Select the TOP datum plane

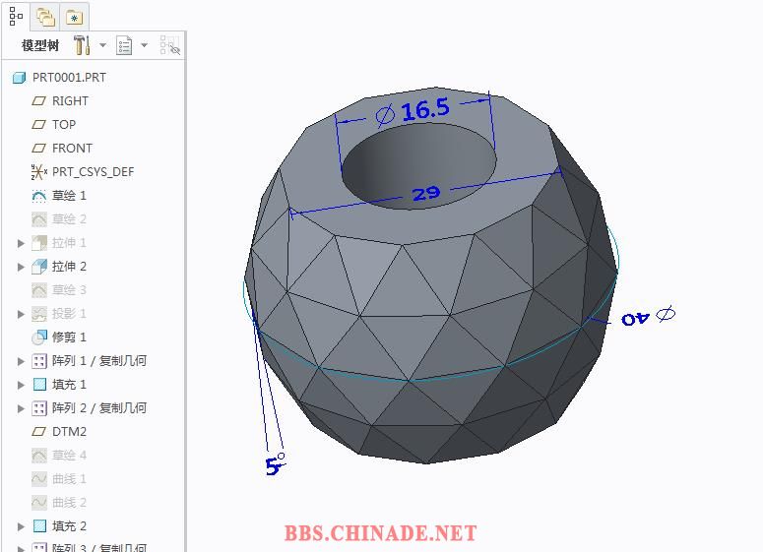click(x=64, y=125)
